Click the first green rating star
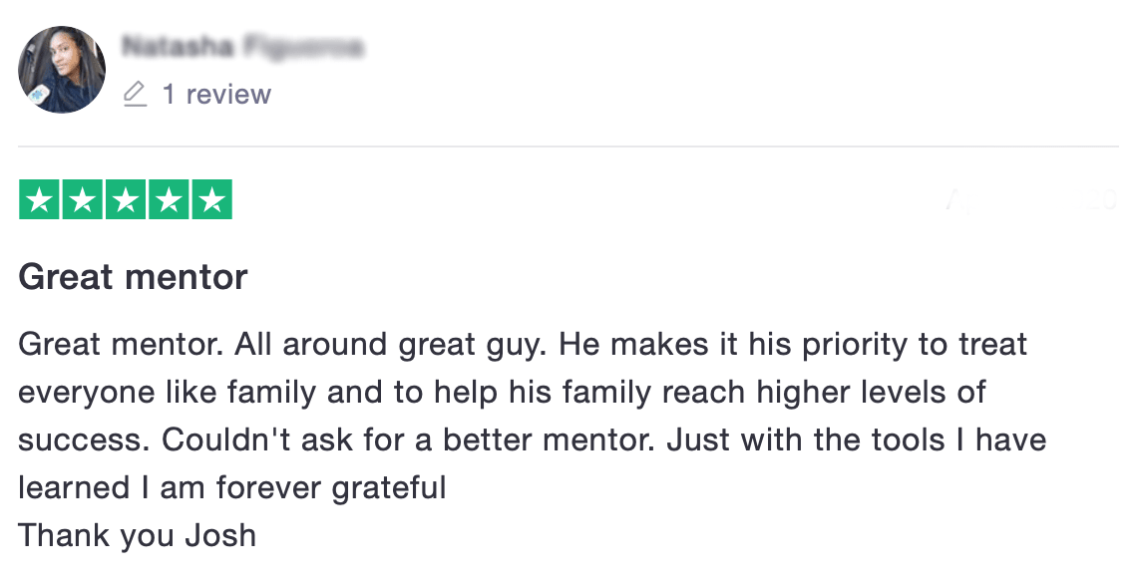The image size is (1139, 582). [40, 200]
